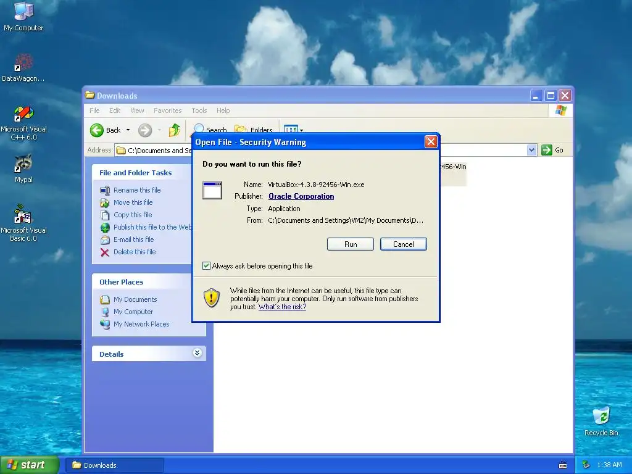Click the file name VirtualBox-4.3.8-92456-Win.exe

pos(316,185)
